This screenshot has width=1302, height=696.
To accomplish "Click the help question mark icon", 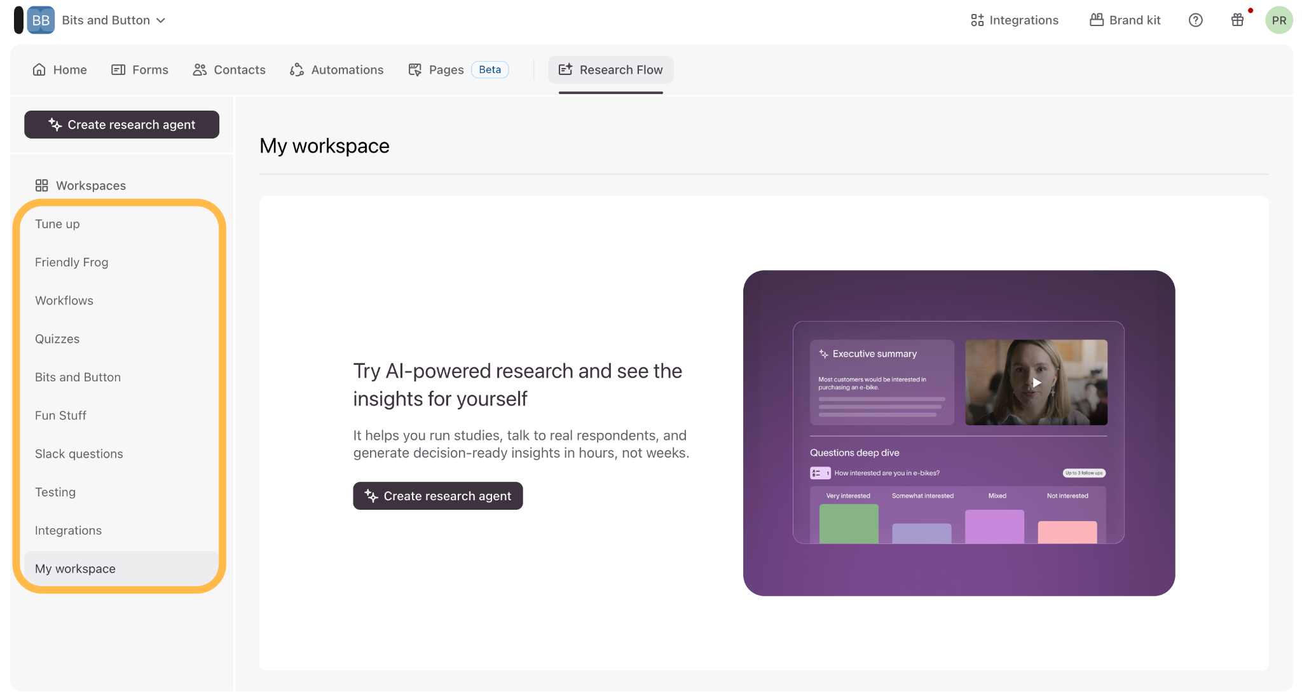I will (x=1196, y=20).
